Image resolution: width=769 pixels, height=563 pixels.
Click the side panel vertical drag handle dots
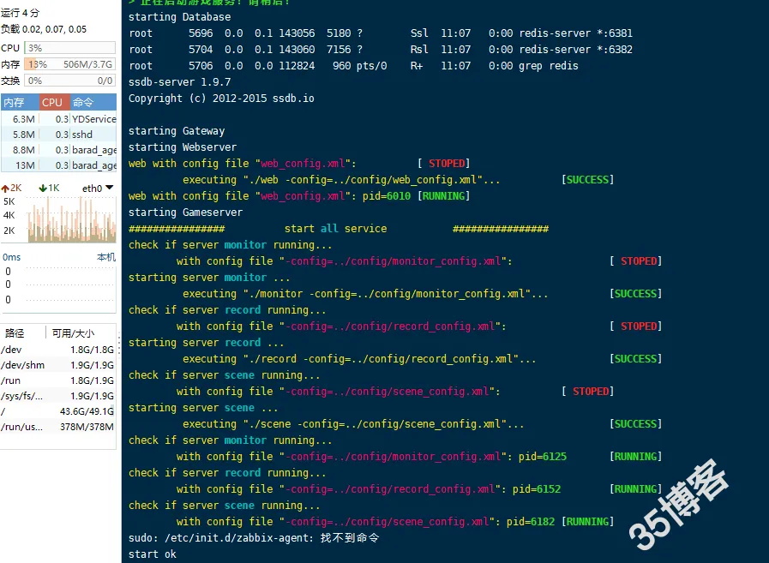pyautogui.click(x=118, y=344)
